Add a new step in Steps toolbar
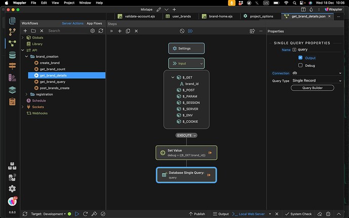Image resolution: width=349 pixels, height=218 pixels. [x=120, y=31]
